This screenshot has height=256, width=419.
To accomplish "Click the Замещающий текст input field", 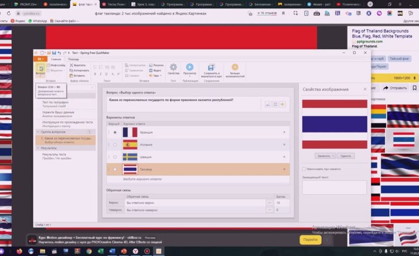I will (334, 187).
